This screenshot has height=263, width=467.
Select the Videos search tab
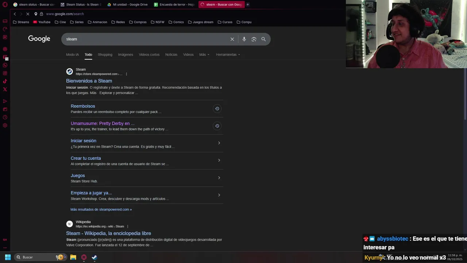tap(188, 54)
